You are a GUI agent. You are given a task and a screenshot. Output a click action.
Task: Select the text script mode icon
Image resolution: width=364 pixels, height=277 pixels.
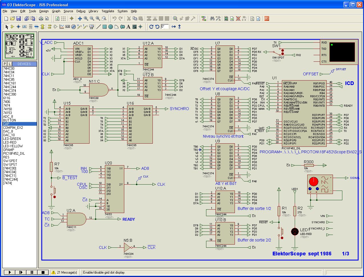pyautogui.click(x=30, y=27)
